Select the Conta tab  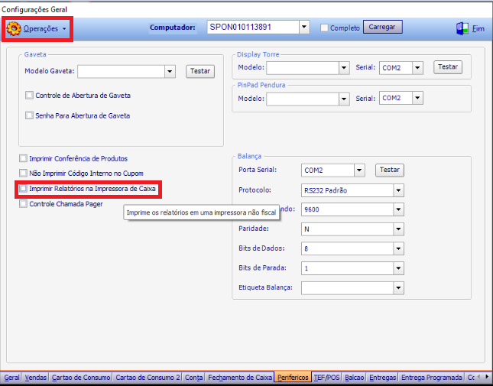[193, 377]
